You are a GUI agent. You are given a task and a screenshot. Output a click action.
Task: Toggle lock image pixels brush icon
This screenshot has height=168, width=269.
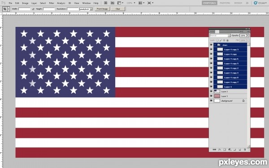[221, 40]
